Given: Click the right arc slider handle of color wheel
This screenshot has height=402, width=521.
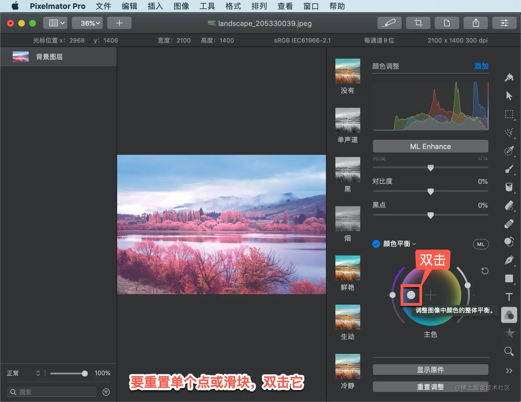Looking at the screenshot, I should pos(468,285).
